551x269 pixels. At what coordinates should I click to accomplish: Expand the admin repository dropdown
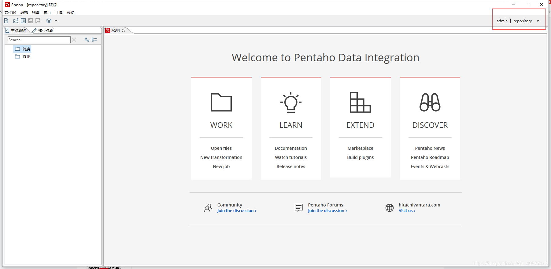click(538, 21)
